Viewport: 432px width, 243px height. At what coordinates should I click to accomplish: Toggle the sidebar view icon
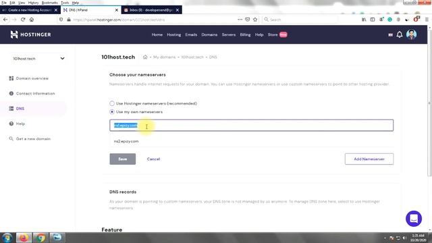tap(373, 20)
